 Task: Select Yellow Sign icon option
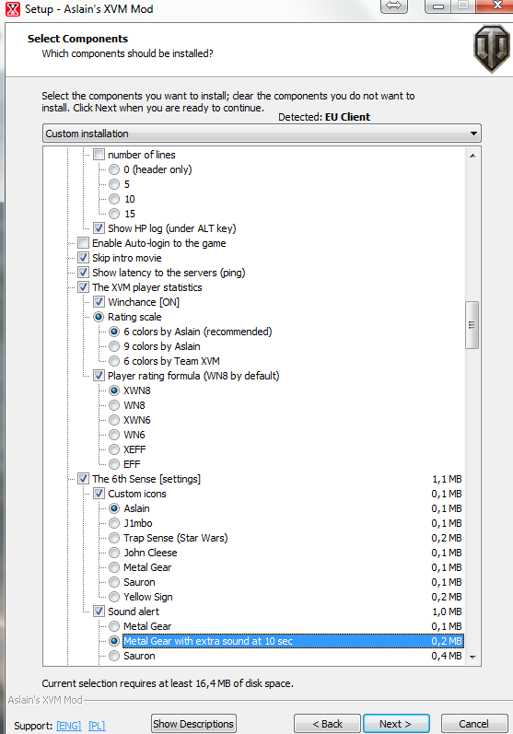tap(114, 597)
